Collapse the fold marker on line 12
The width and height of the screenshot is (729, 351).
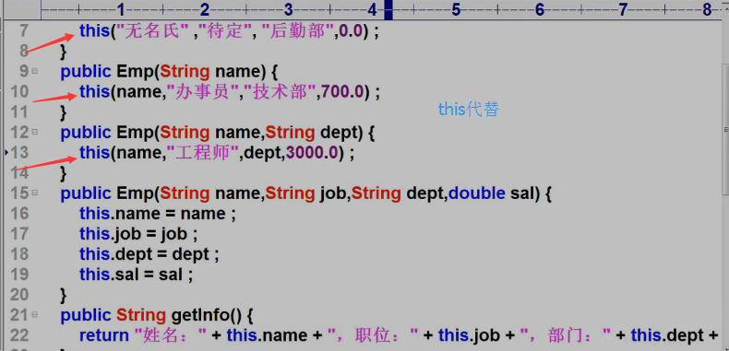(34, 133)
